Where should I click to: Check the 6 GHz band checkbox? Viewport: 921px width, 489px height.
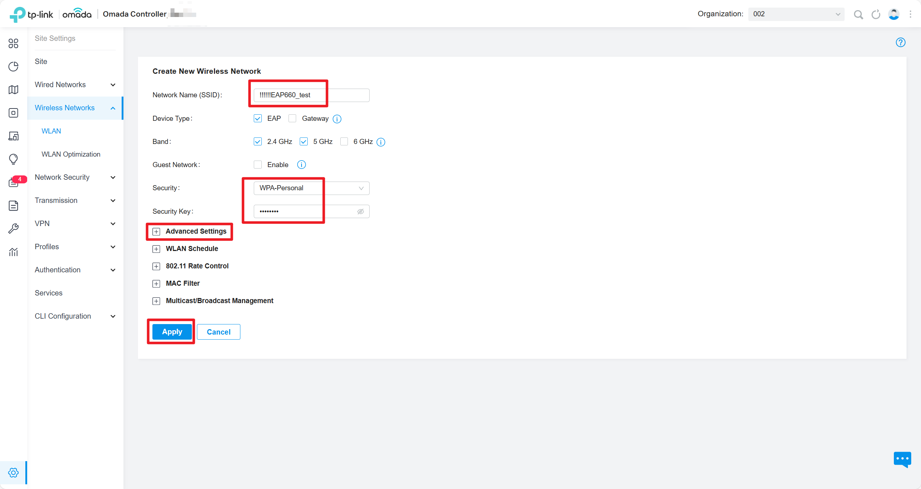tap(344, 142)
